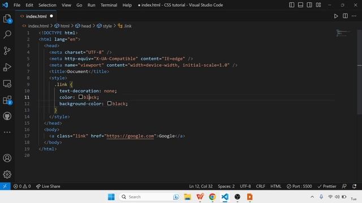362x203 pixels.
Task: Change language mode HTML
Action: tap(275, 186)
